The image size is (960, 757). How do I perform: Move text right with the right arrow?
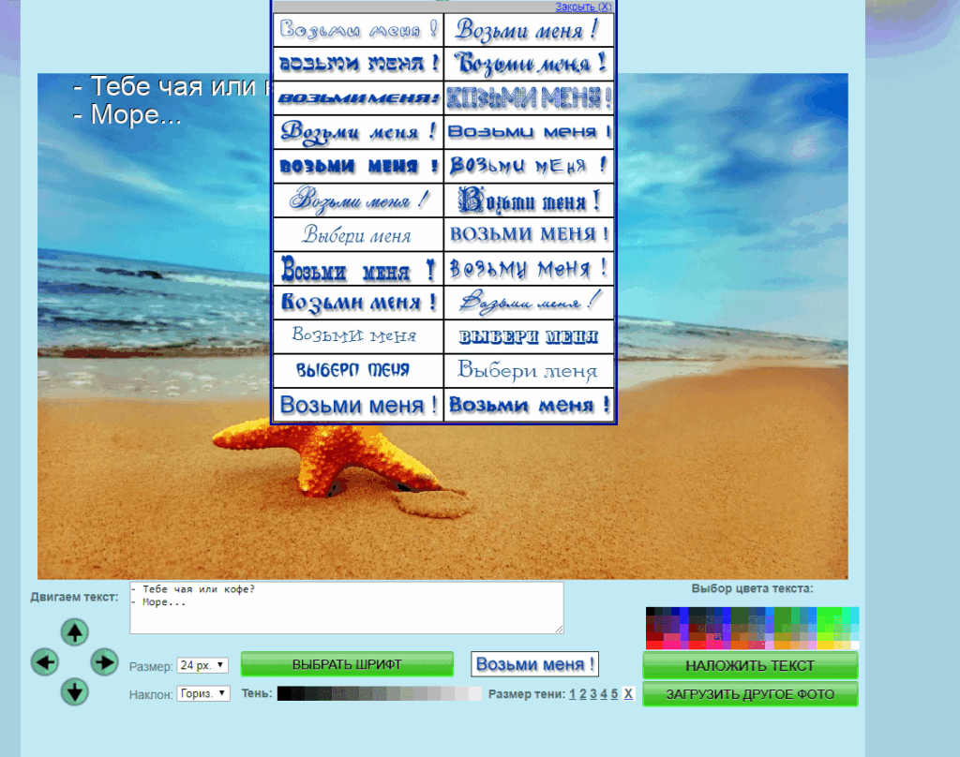coord(104,662)
